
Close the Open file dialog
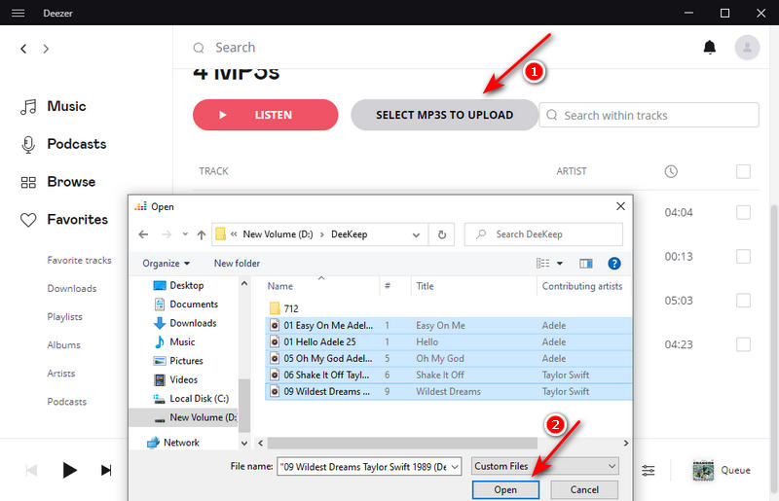pos(620,206)
